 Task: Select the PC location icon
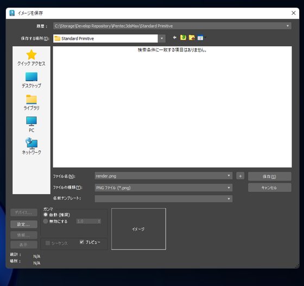31,125
